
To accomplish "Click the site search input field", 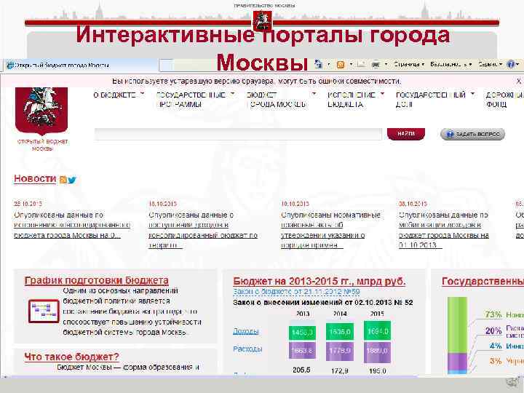I will [238, 135].
